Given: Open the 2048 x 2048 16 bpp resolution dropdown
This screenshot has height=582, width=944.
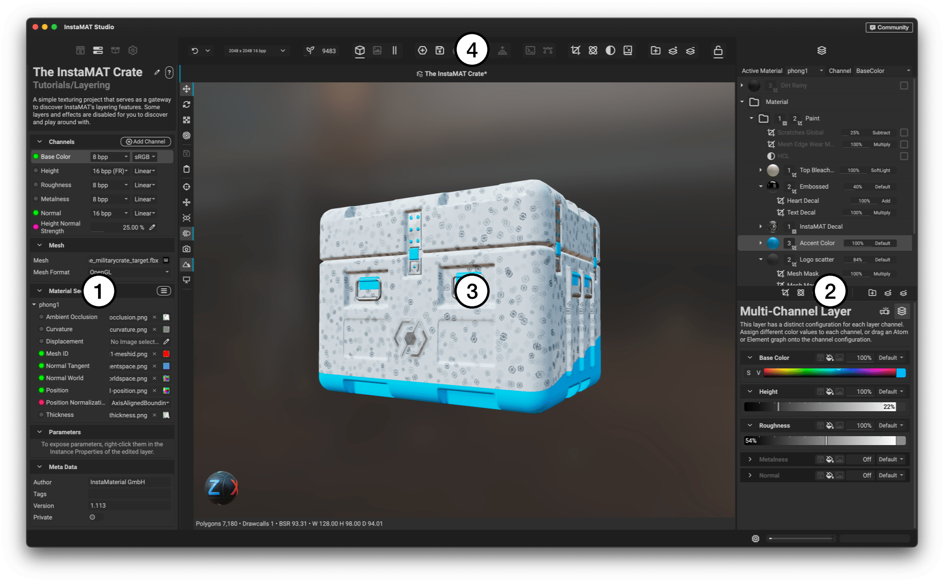Looking at the screenshot, I should click(257, 51).
